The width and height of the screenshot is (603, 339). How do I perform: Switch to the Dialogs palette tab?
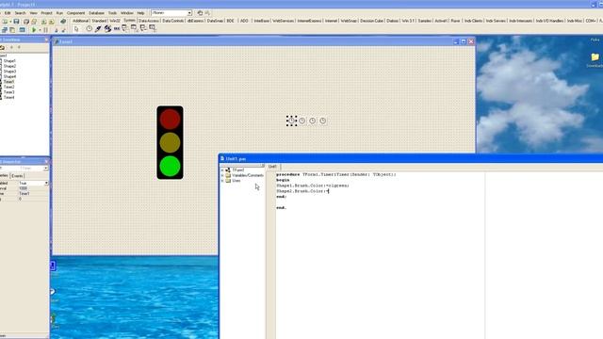click(392, 21)
